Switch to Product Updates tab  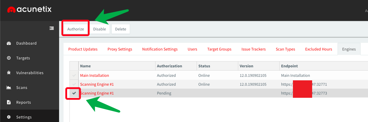click(83, 49)
